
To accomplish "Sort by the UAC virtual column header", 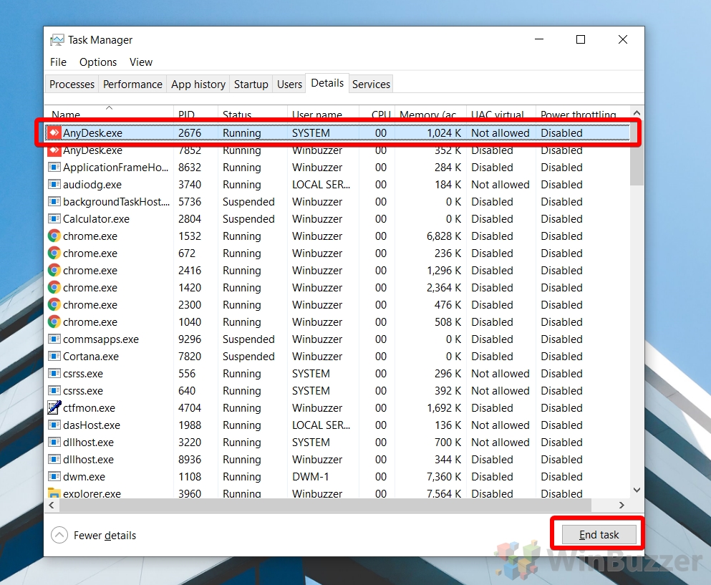I will [x=501, y=113].
